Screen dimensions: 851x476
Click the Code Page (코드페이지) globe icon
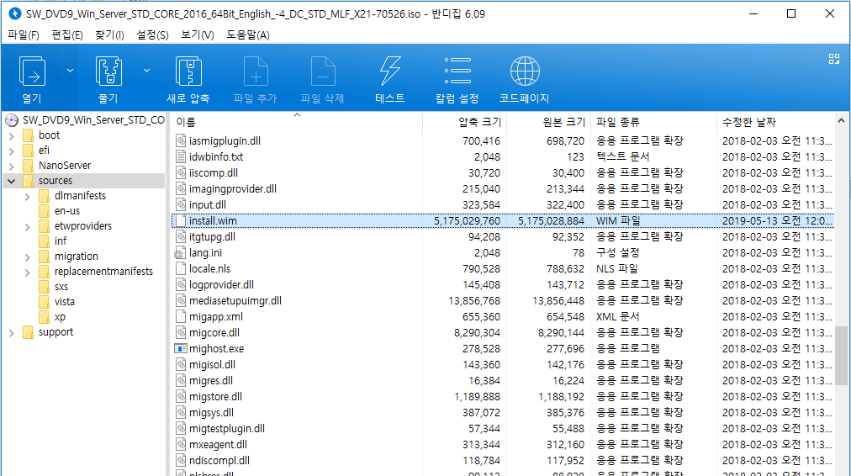[x=525, y=71]
